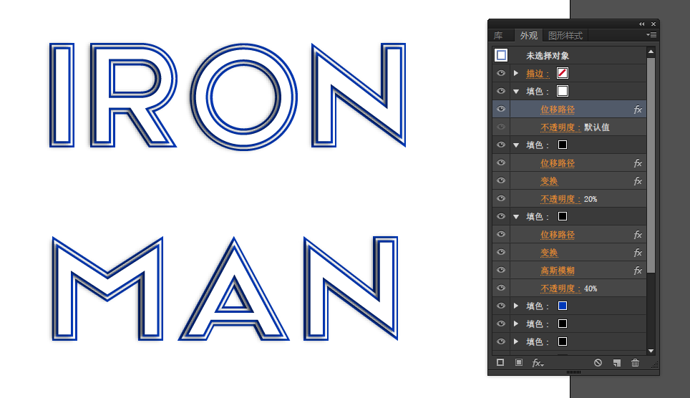Hide the 描边 stroke attribute

pyautogui.click(x=501, y=73)
